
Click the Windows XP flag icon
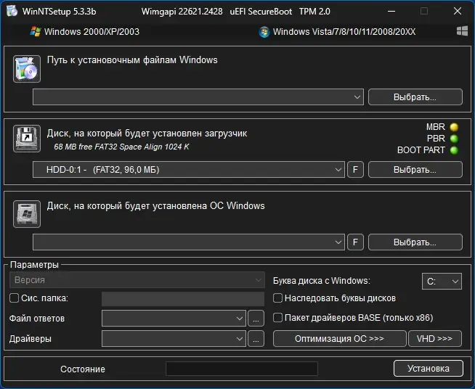[36, 31]
